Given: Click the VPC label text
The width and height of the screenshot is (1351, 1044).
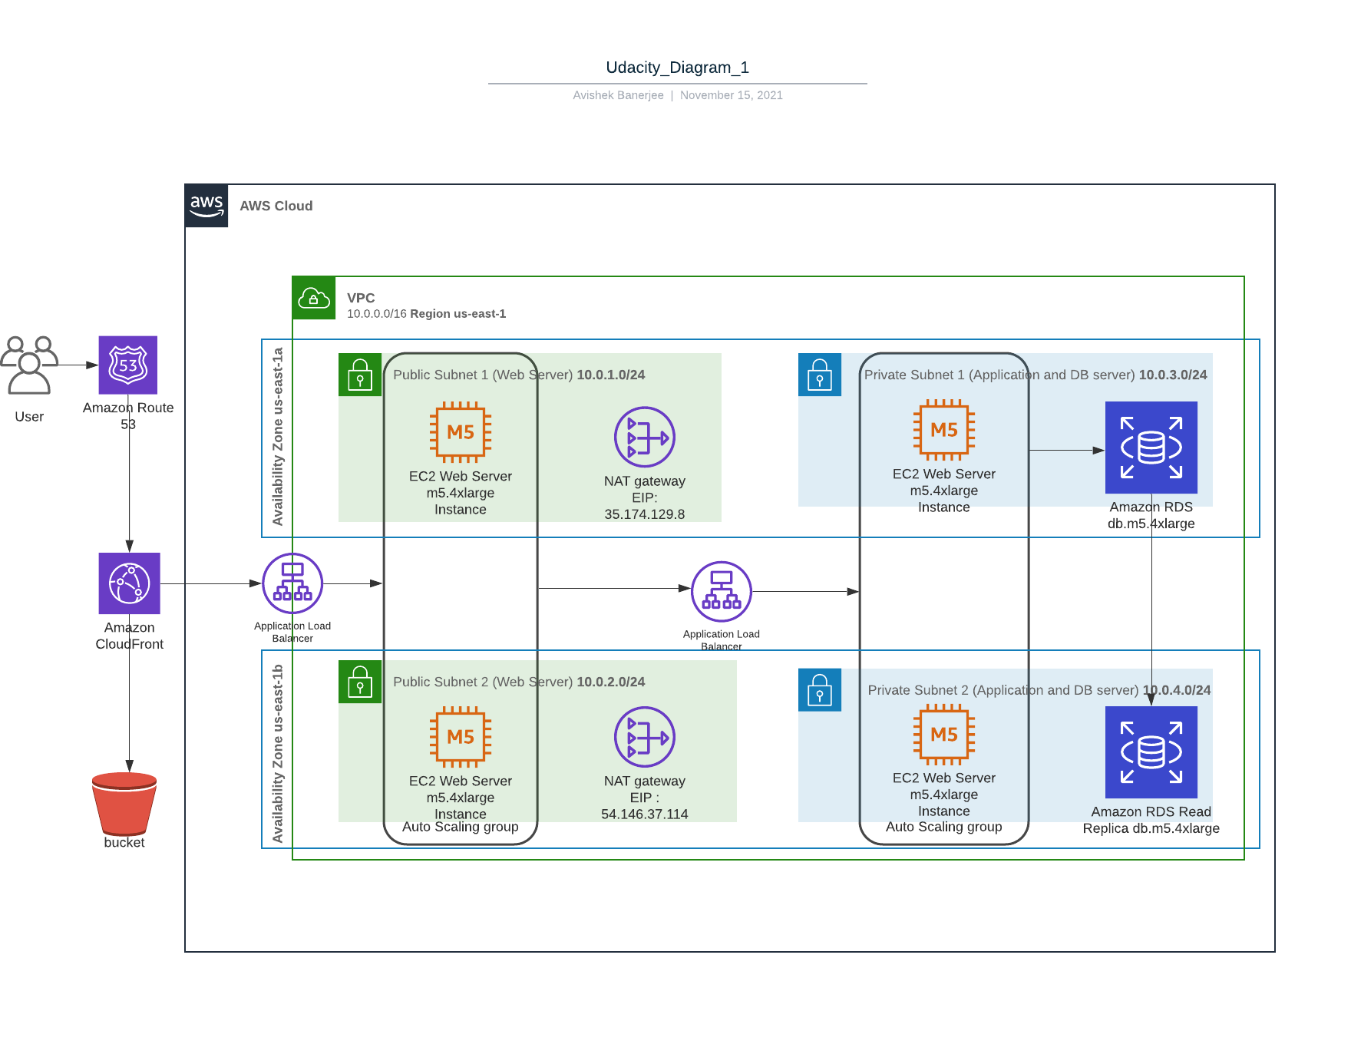Looking at the screenshot, I should pos(361,298).
